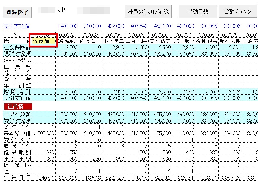258x187 pixels.
Task: Click the 年末調整 row label
Action: click(x=17, y=85)
